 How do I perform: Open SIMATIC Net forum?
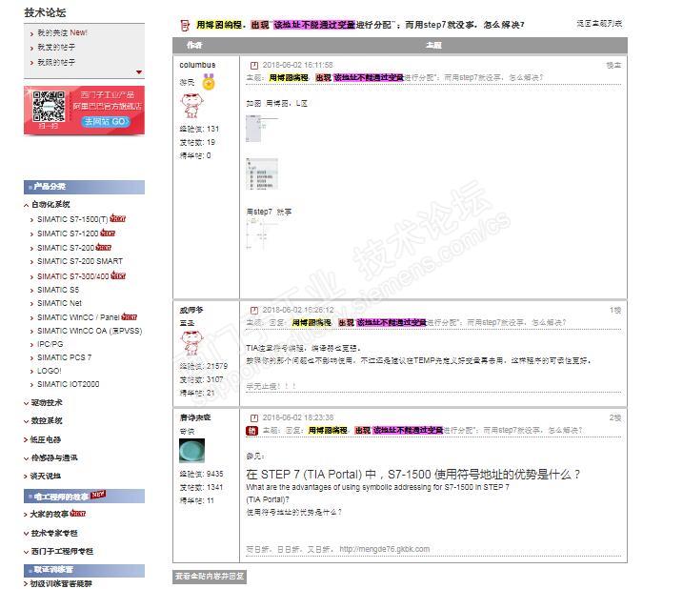pyautogui.click(x=59, y=303)
